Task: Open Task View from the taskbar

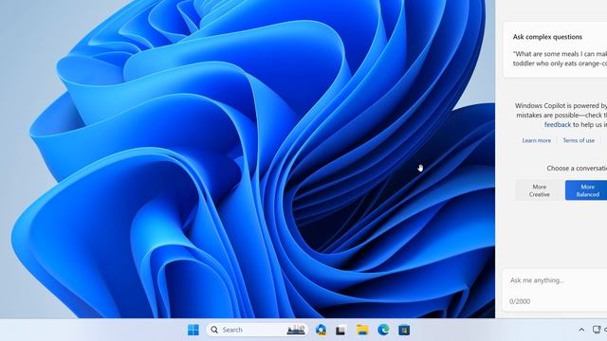Action: point(340,331)
